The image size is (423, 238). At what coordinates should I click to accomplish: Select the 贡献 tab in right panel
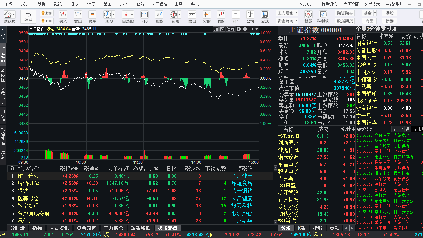[334, 228]
